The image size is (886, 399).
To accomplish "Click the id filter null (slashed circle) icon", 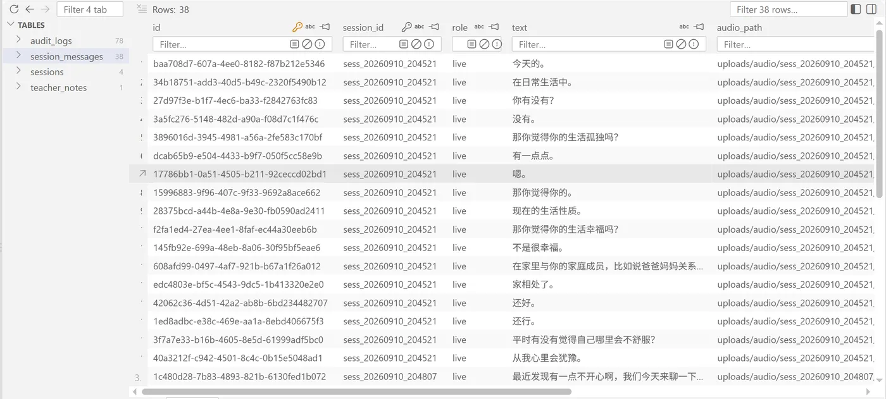I will pyautogui.click(x=307, y=44).
